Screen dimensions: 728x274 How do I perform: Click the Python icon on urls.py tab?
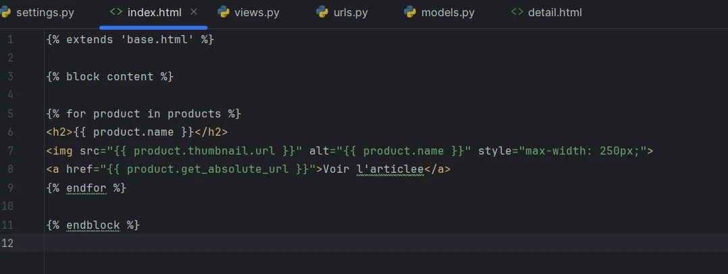(322, 12)
